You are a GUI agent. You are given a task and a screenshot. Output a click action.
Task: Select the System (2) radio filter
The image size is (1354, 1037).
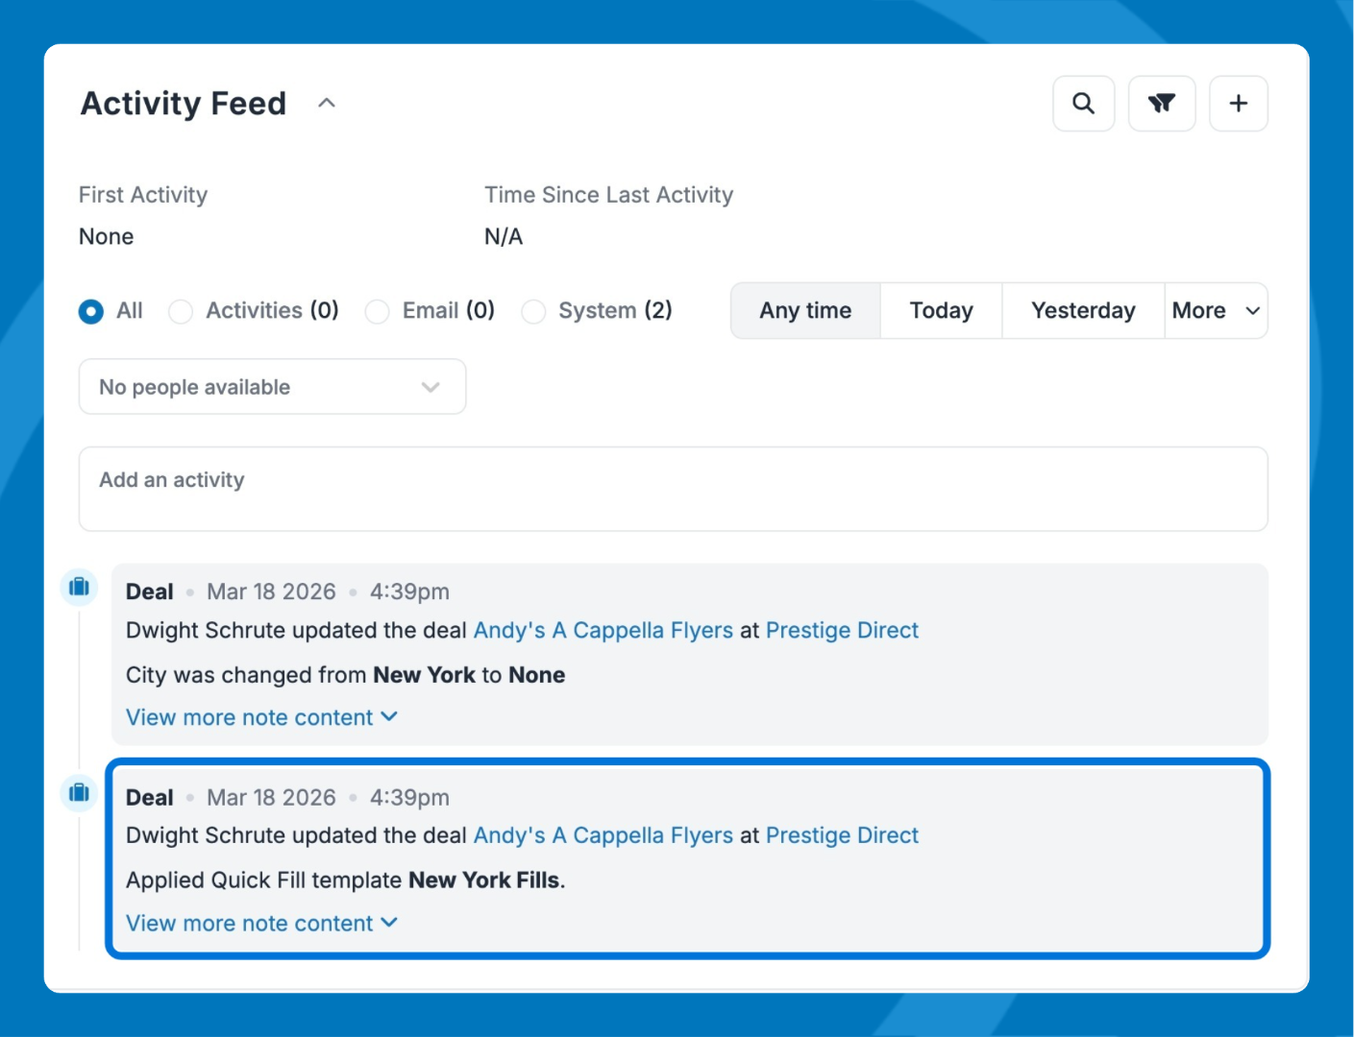[533, 311]
